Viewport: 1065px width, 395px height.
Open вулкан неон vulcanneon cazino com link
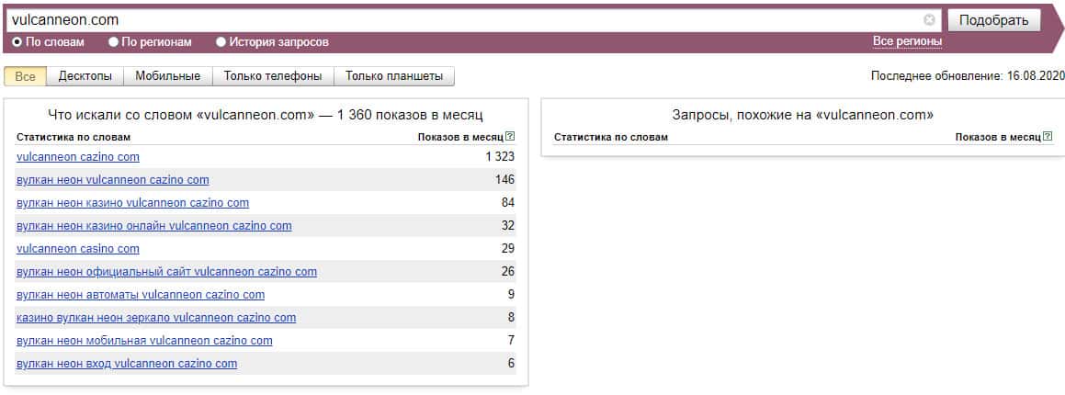[113, 180]
